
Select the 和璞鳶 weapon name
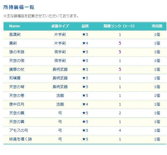[15, 78]
